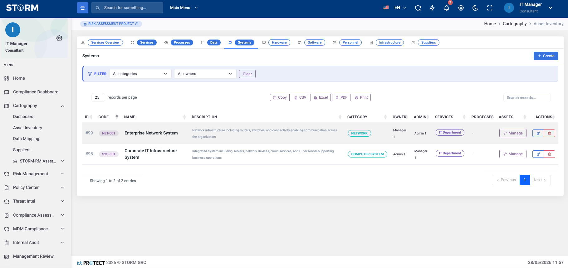Open Asset Inventory in the sidebar
Image resolution: width=568 pixels, height=268 pixels.
pyautogui.click(x=27, y=128)
